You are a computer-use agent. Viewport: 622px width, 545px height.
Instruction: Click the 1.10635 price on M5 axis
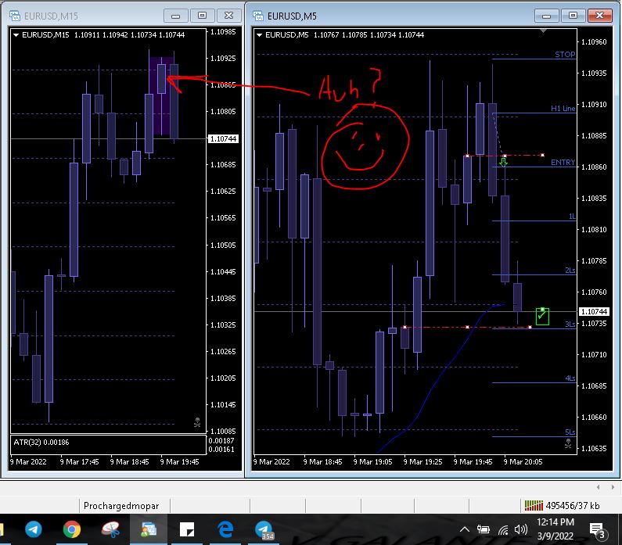[594, 448]
